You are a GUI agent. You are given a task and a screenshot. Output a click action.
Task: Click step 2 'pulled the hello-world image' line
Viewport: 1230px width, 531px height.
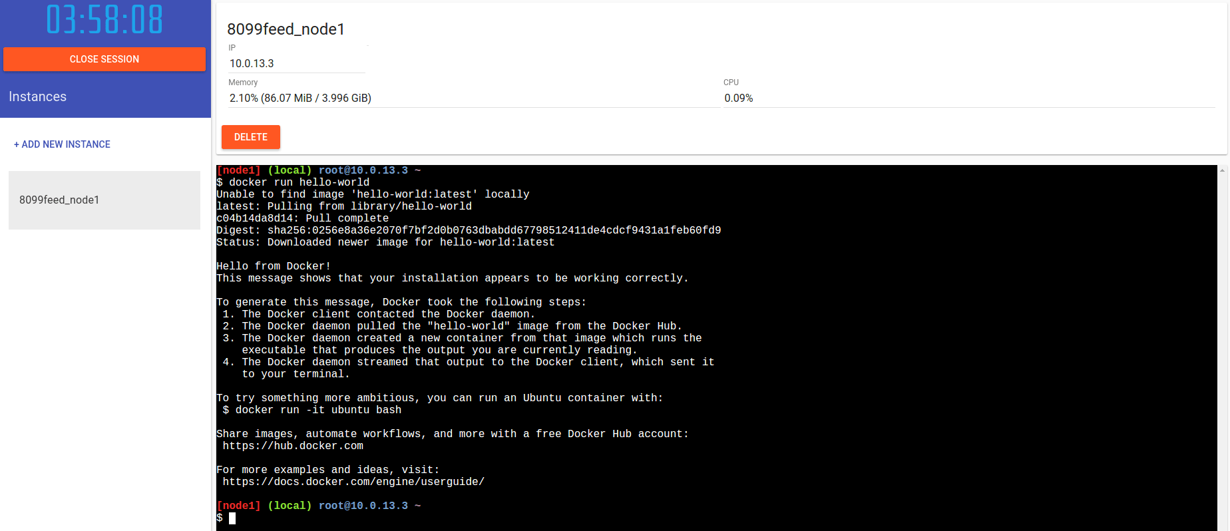pyautogui.click(x=453, y=326)
